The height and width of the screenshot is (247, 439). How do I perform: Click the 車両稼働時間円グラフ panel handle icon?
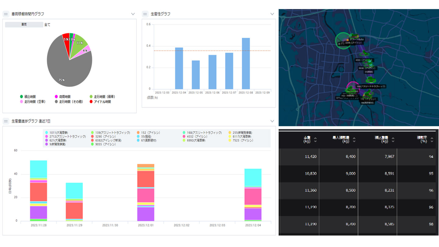pyautogui.click(x=6, y=14)
